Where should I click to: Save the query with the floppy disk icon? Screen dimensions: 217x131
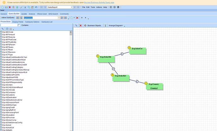click(x=6, y=7)
